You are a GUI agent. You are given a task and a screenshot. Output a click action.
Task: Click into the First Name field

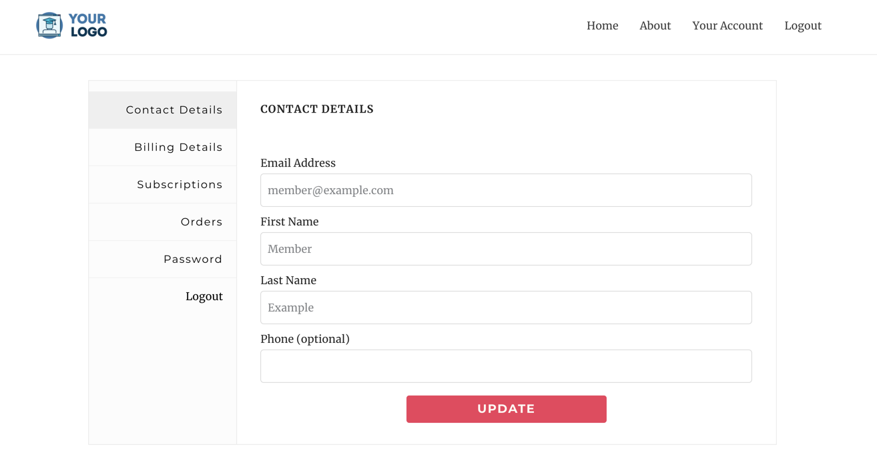pos(506,249)
